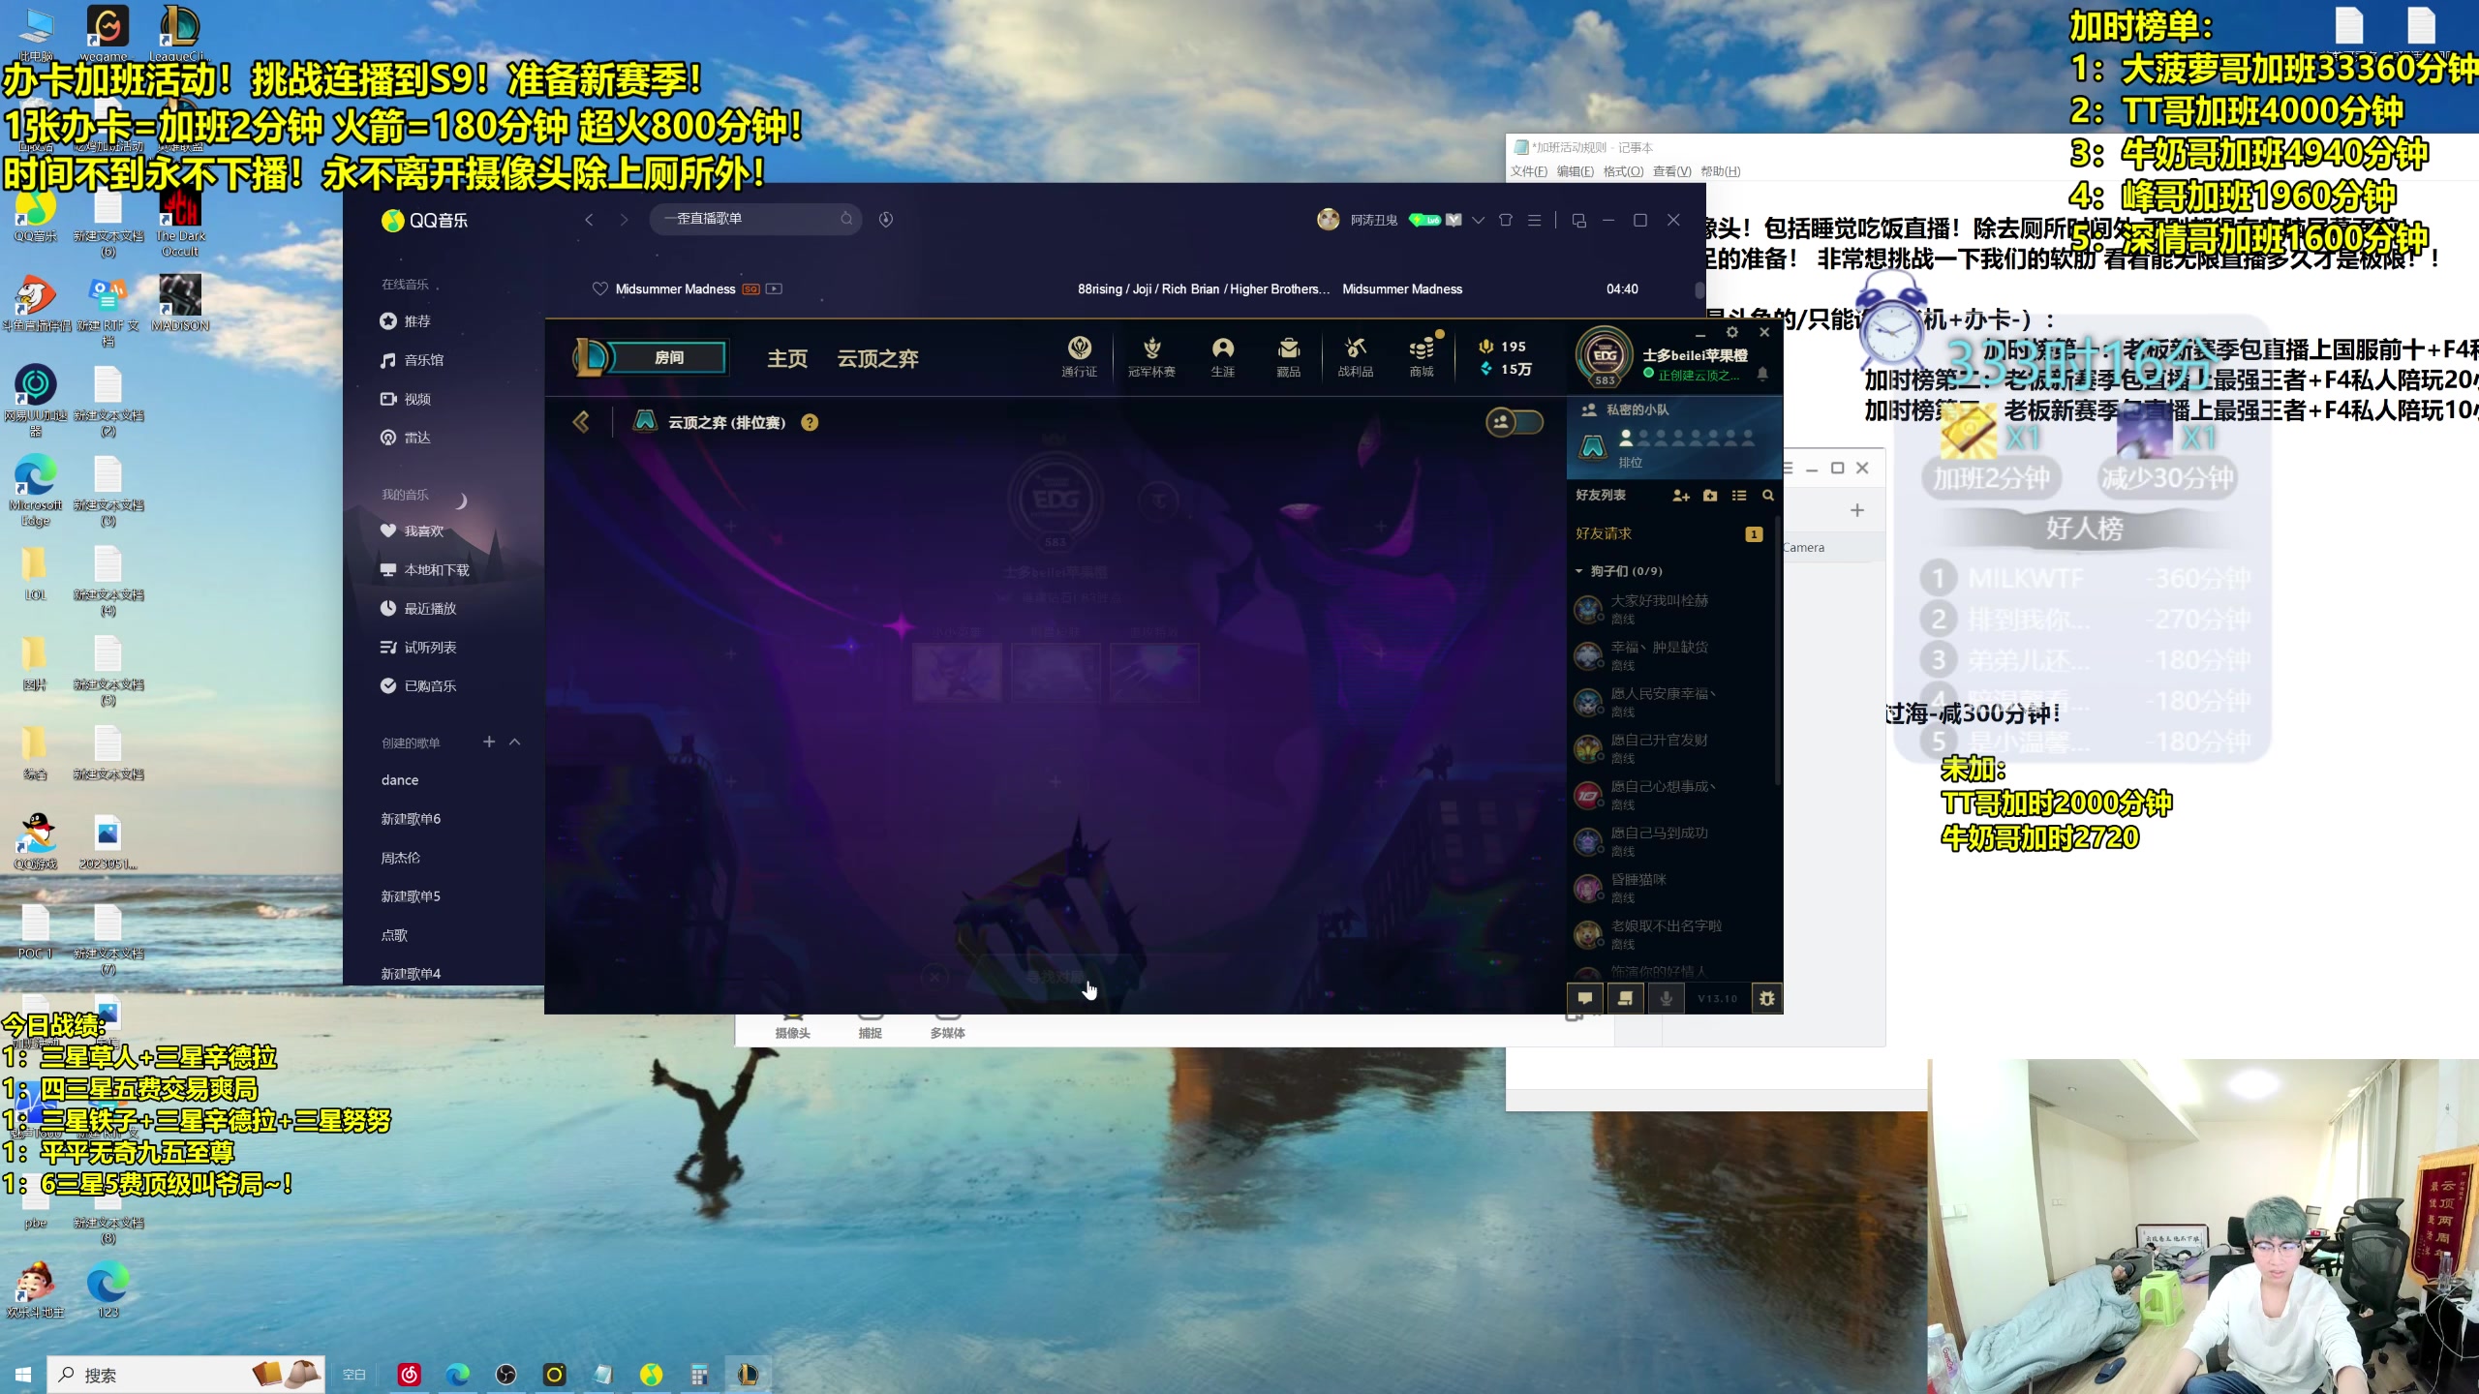Screen dimensions: 2479x1394
Task: Open the dance playlist in QQ Music
Action: pyautogui.click(x=400, y=780)
